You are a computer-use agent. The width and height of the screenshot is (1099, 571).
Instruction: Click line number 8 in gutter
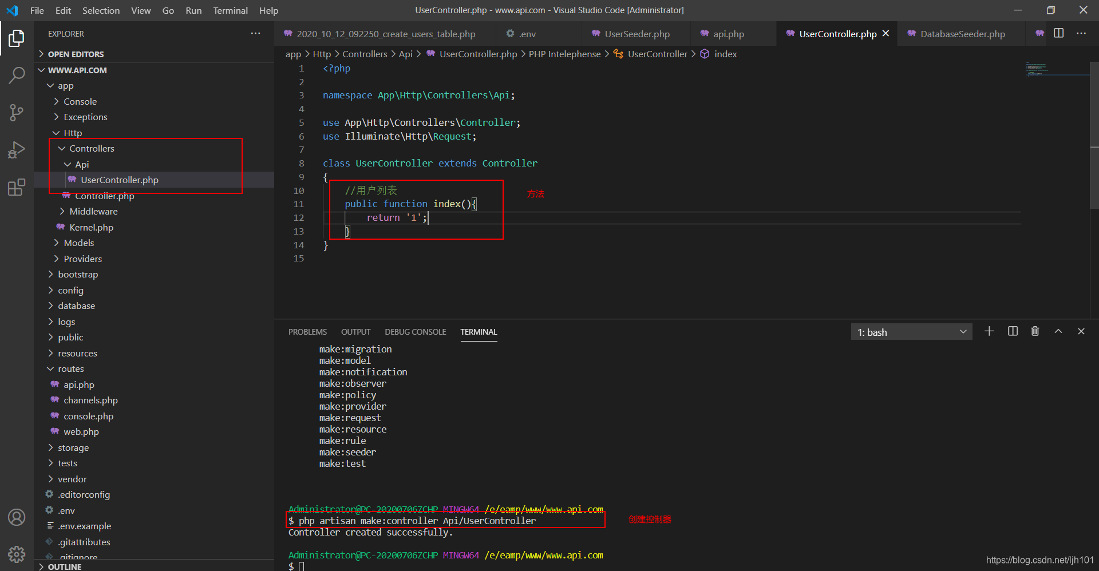coord(301,163)
